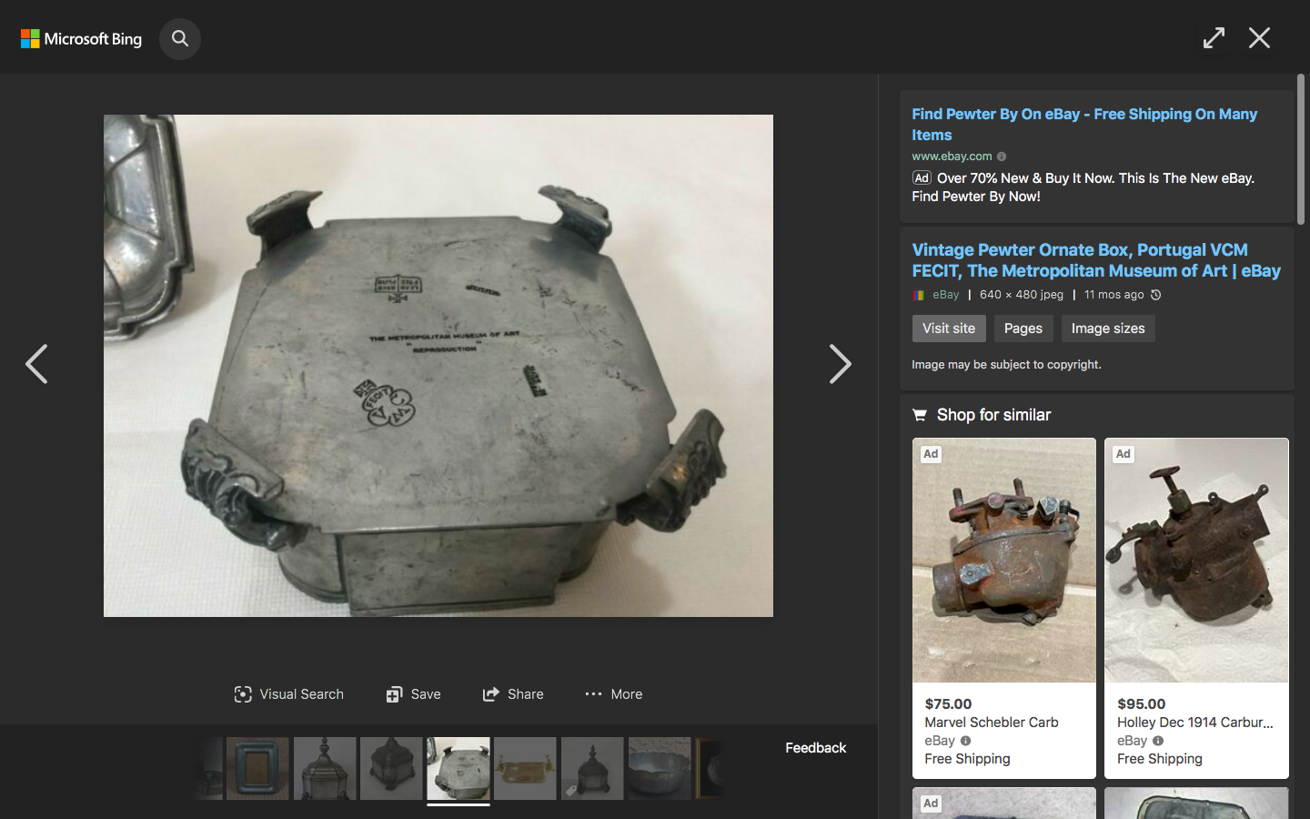Click the Microsoft Bing logo
The height and width of the screenshot is (819, 1310).
(81, 39)
